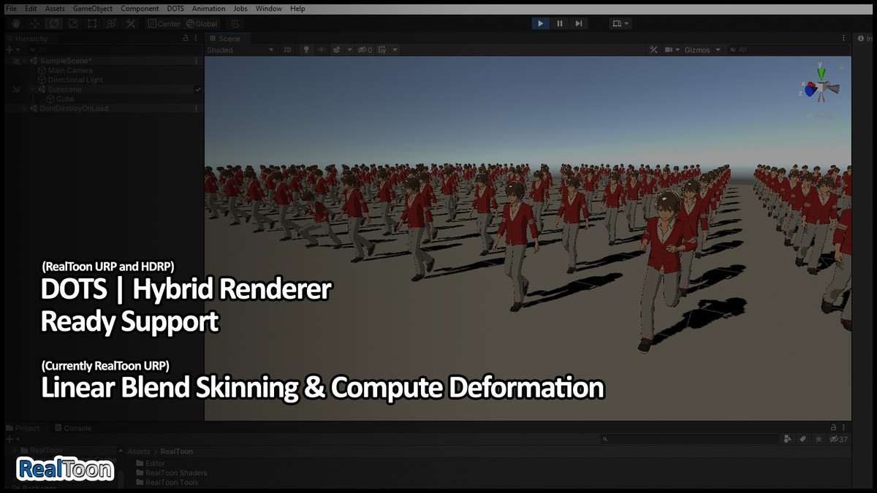Image resolution: width=877 pixels, height=493 pixels.
Task: Open the Gizmos dropdown
Action: (702, 50)
